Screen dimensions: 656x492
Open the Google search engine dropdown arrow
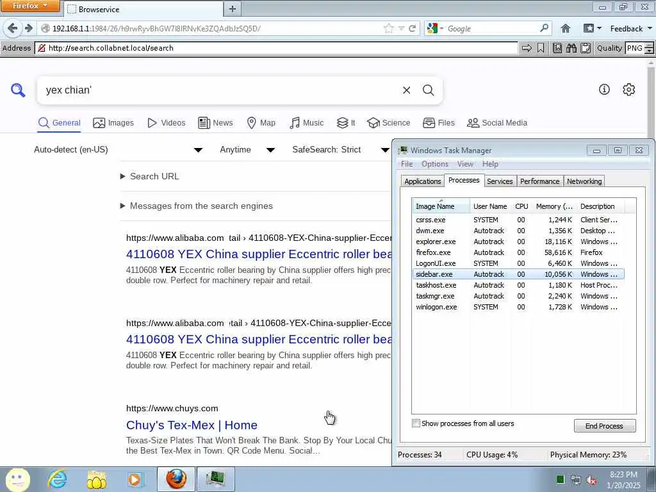441,28
